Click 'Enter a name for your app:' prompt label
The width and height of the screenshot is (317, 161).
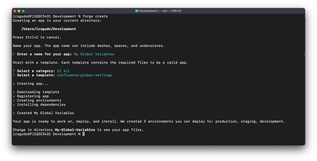point(44,54)
